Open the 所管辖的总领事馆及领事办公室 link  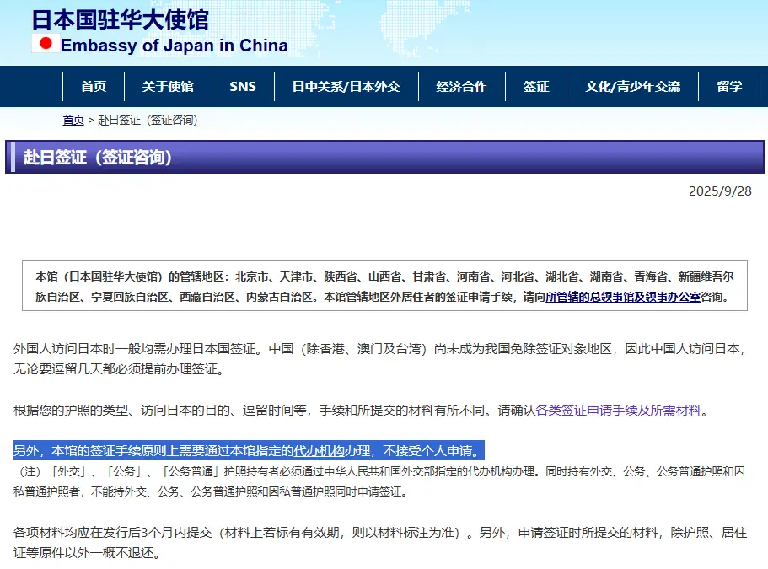tap(622, 297)
